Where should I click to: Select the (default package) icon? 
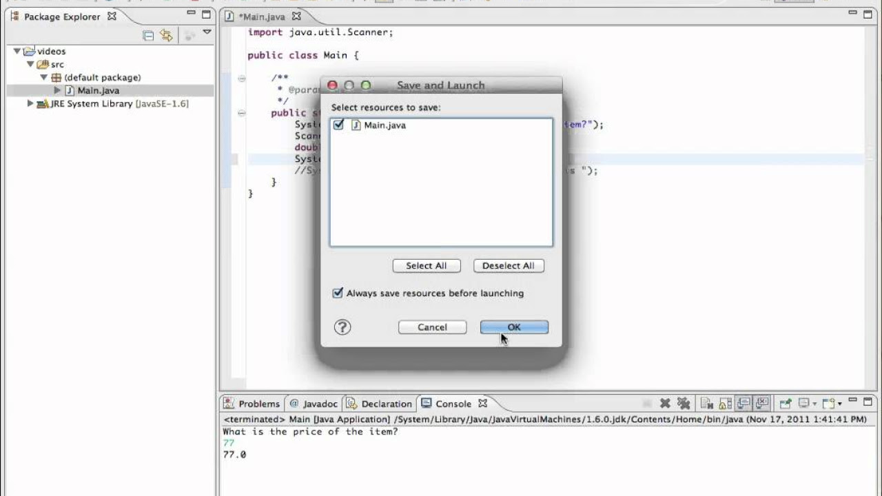tap(56, 77)
